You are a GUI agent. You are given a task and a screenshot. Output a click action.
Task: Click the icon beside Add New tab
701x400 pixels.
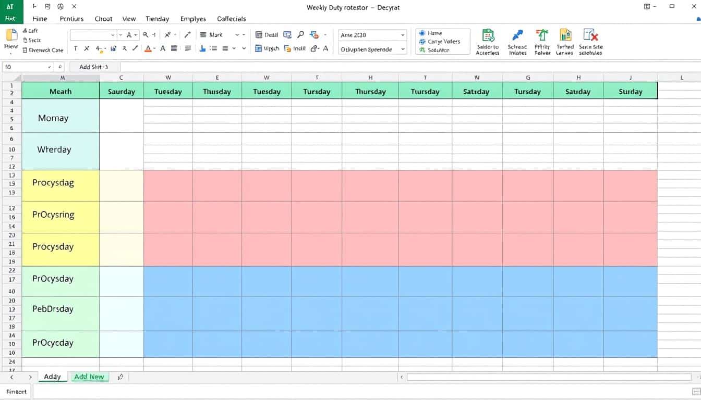(120, 377)
